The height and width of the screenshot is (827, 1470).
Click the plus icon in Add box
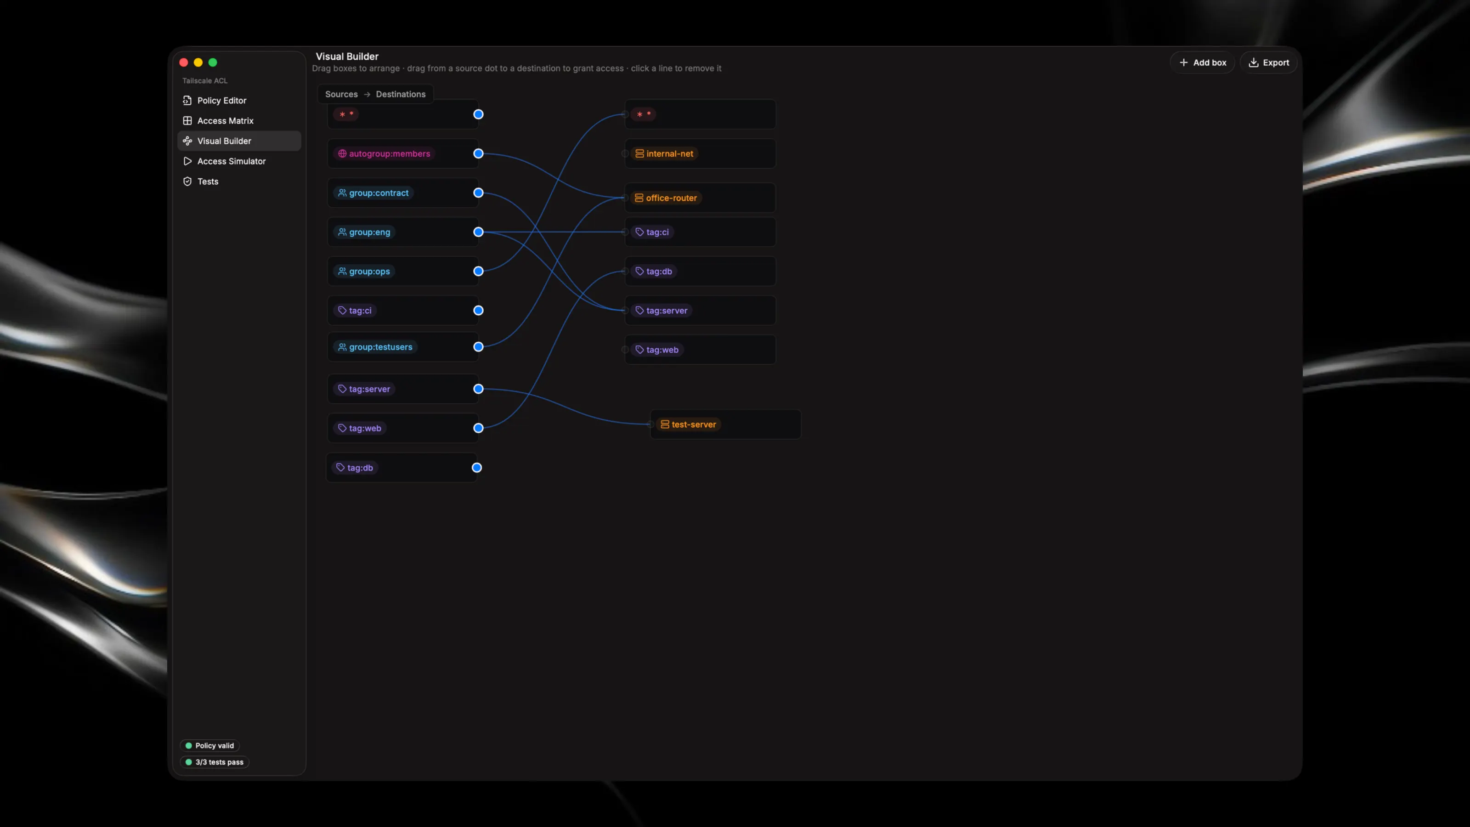1183,63
